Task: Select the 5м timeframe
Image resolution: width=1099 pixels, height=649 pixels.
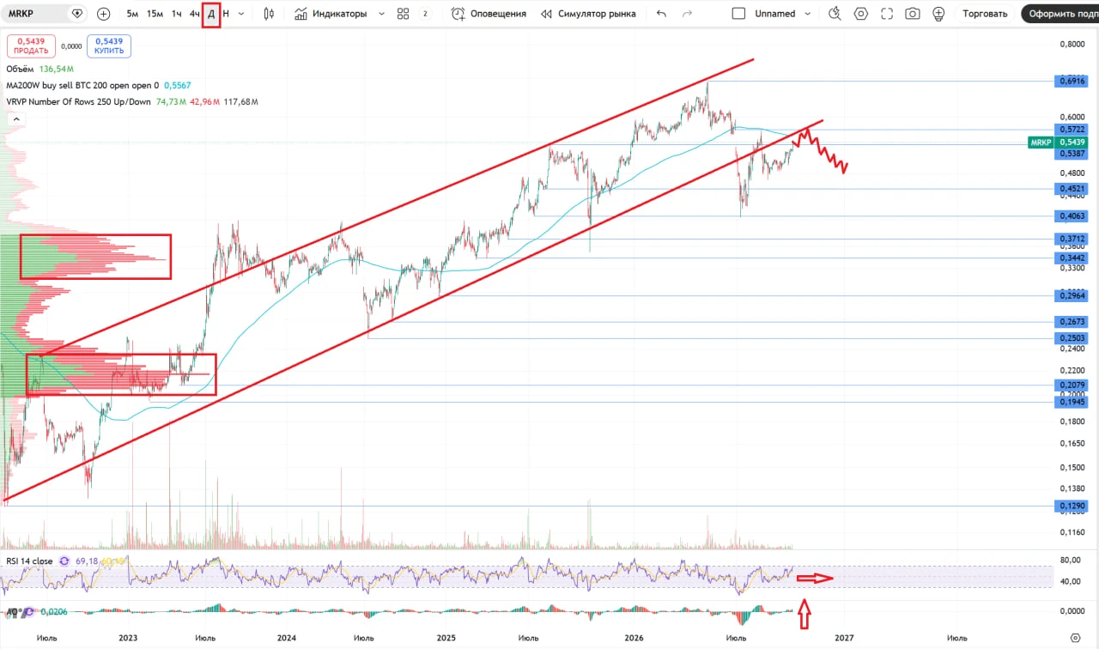Action: (x=132, y=14)
